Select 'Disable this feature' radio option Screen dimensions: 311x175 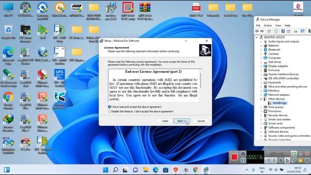pyautogui.click(x=109, y=111)
